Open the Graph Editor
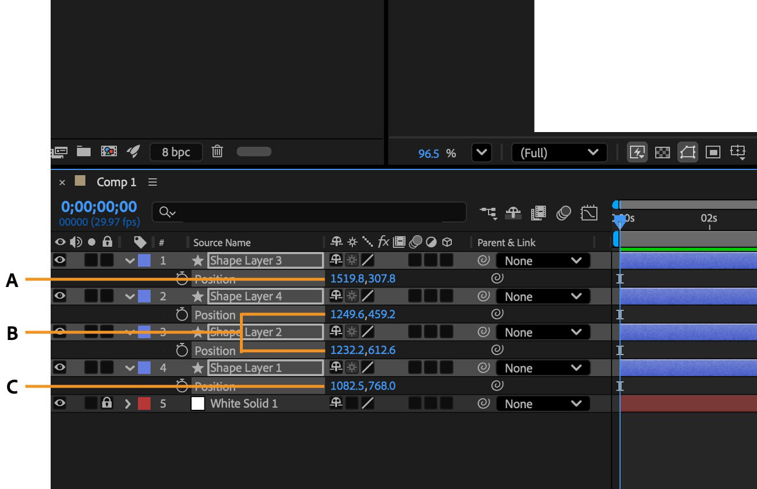 589,213
